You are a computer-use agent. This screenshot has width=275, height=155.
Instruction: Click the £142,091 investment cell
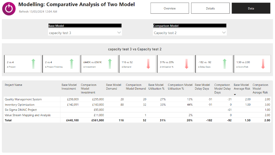click(73, 104)
